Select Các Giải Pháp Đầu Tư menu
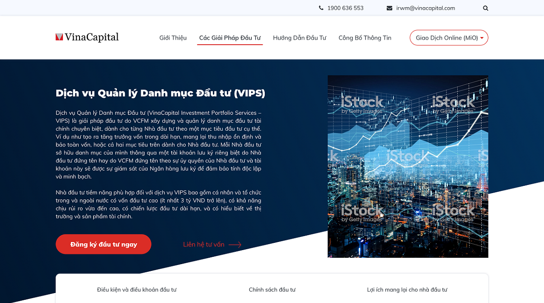The height and width of the screenshot is (303, 544). [x=230, y=38]
